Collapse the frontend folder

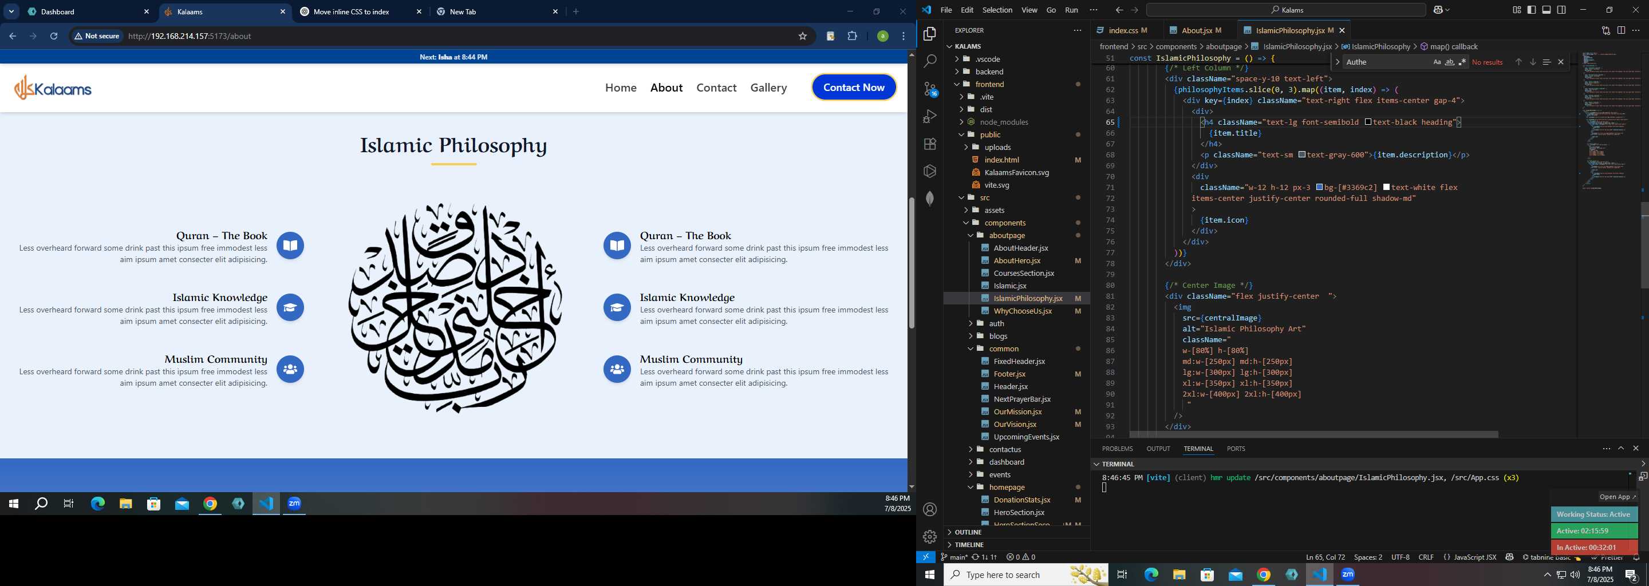(1016, 85)
